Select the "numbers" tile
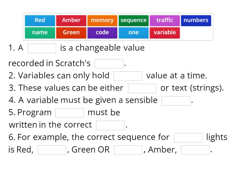 coord(196,20)
